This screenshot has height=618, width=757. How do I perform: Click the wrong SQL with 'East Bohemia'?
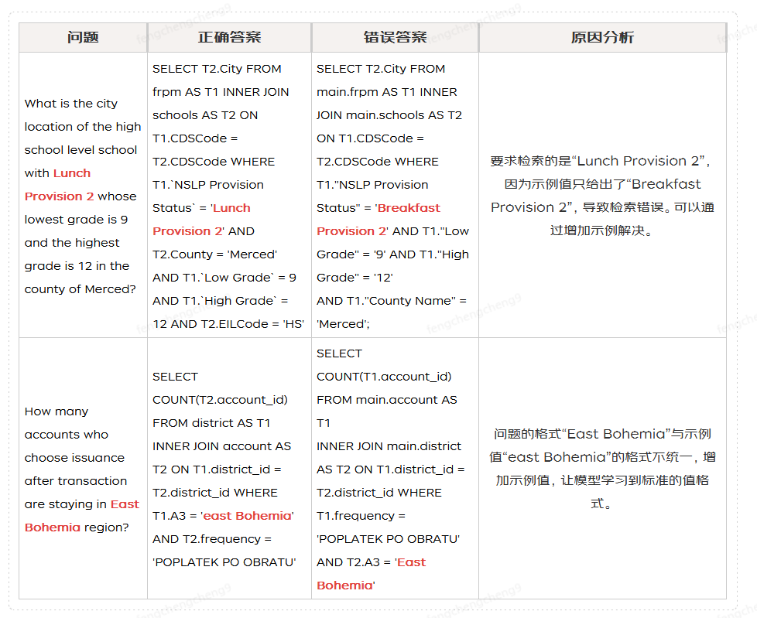pyautogui.click(x=391, y=469)
